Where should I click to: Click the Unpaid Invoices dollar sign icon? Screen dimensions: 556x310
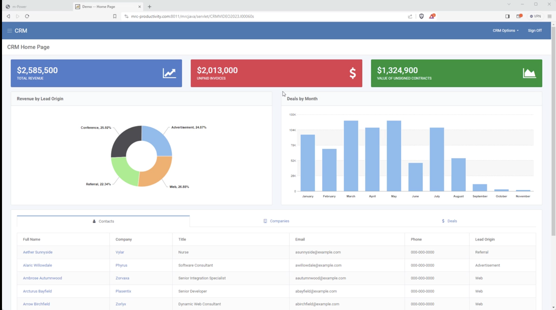(x=352, y=73)
